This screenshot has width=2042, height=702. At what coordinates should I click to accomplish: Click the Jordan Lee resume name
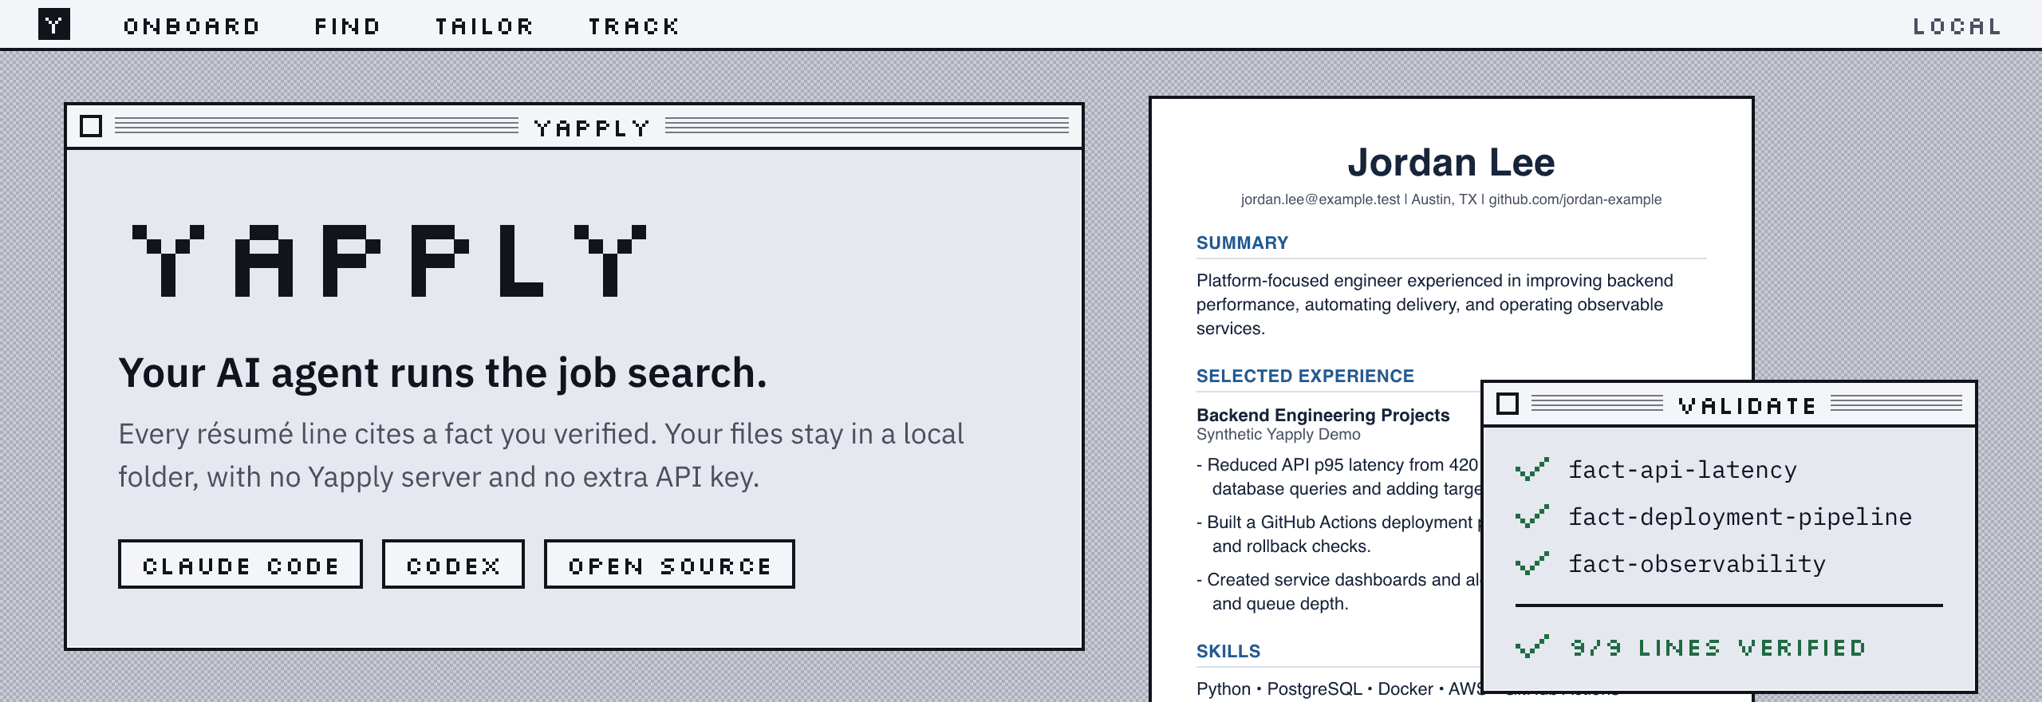pyautogui.click(x=1451, y=162)
